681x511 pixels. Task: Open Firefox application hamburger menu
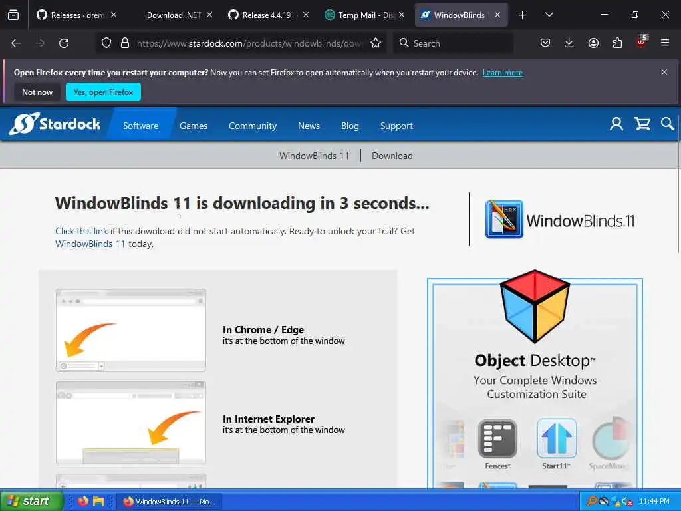click(665, 43)
